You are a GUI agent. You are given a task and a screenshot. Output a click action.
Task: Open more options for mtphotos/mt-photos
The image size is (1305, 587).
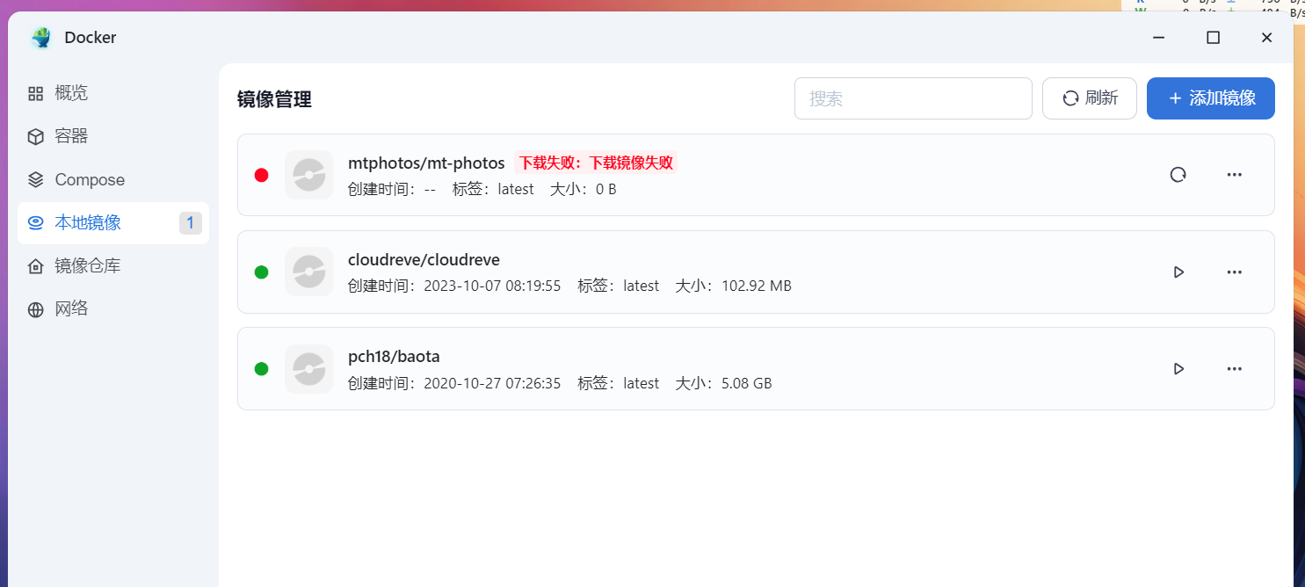tap(1235, 175)
